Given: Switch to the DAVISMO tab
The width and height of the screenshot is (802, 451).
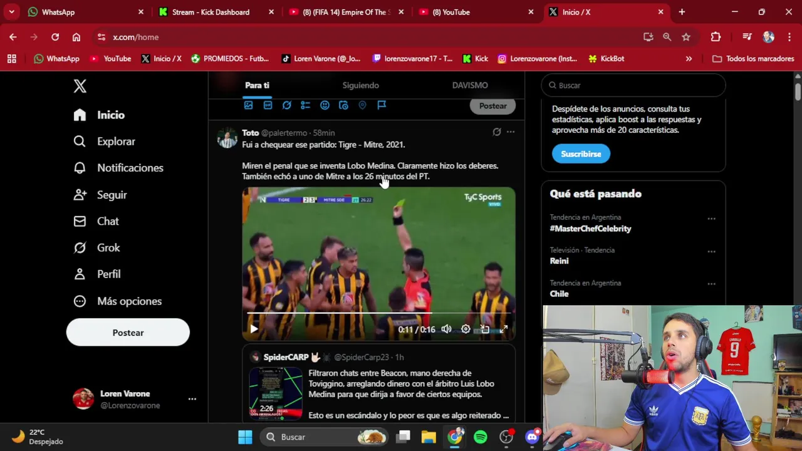Looking at the screenshot, I should pyautogui.click(x=470, y=85).
